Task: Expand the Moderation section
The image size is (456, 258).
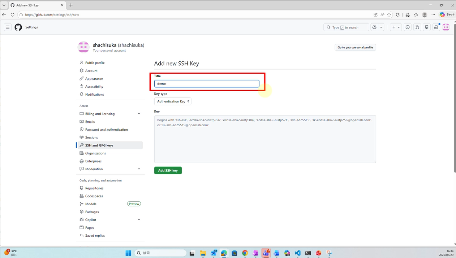Action: point(110,169)
